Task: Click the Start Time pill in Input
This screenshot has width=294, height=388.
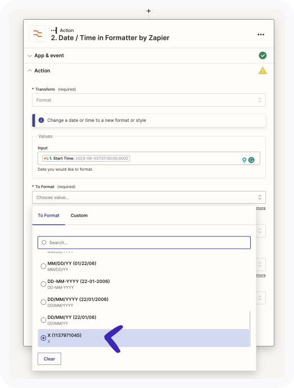Action: pos(86,158)
